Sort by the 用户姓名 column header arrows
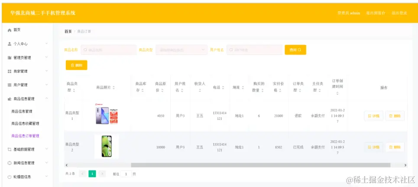418x187 pixels. coord(182,90)
